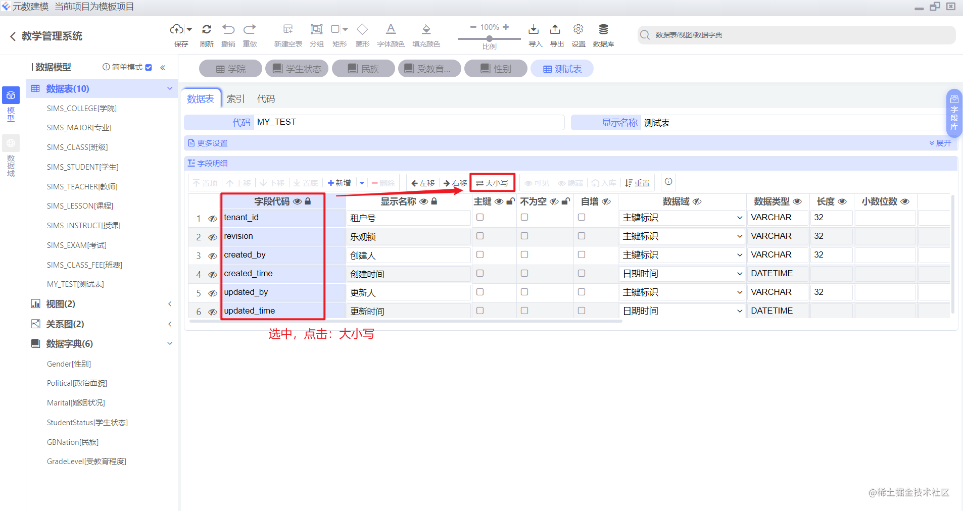Image resolution: width=963 pixels, height=511 pixels.
Task: Open the 新增 dropdown arrow
Action: tap(362, 183)
